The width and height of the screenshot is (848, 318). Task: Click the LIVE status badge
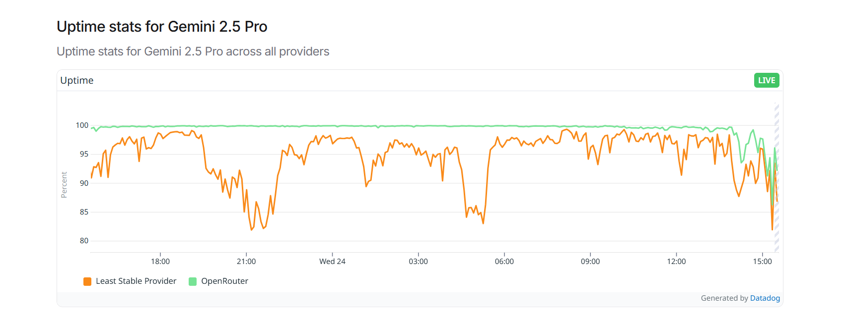766,80
